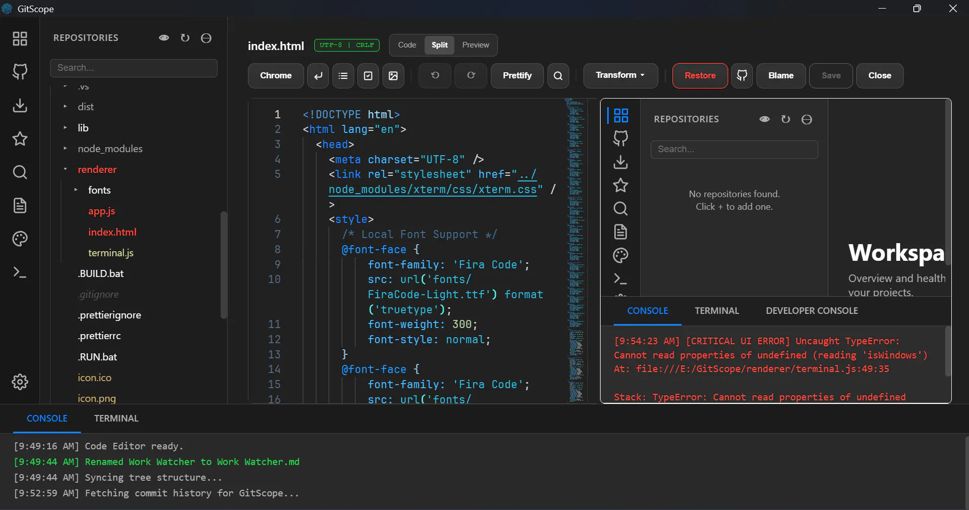Screen dimensions: 969x510
Task: Switch editor to Code view
Action: point(407,45)
